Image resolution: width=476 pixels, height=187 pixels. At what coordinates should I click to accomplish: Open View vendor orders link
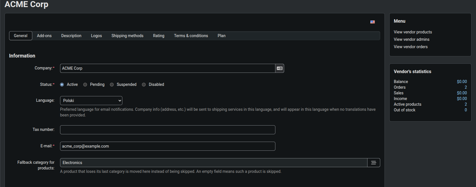tap(411, 47)
